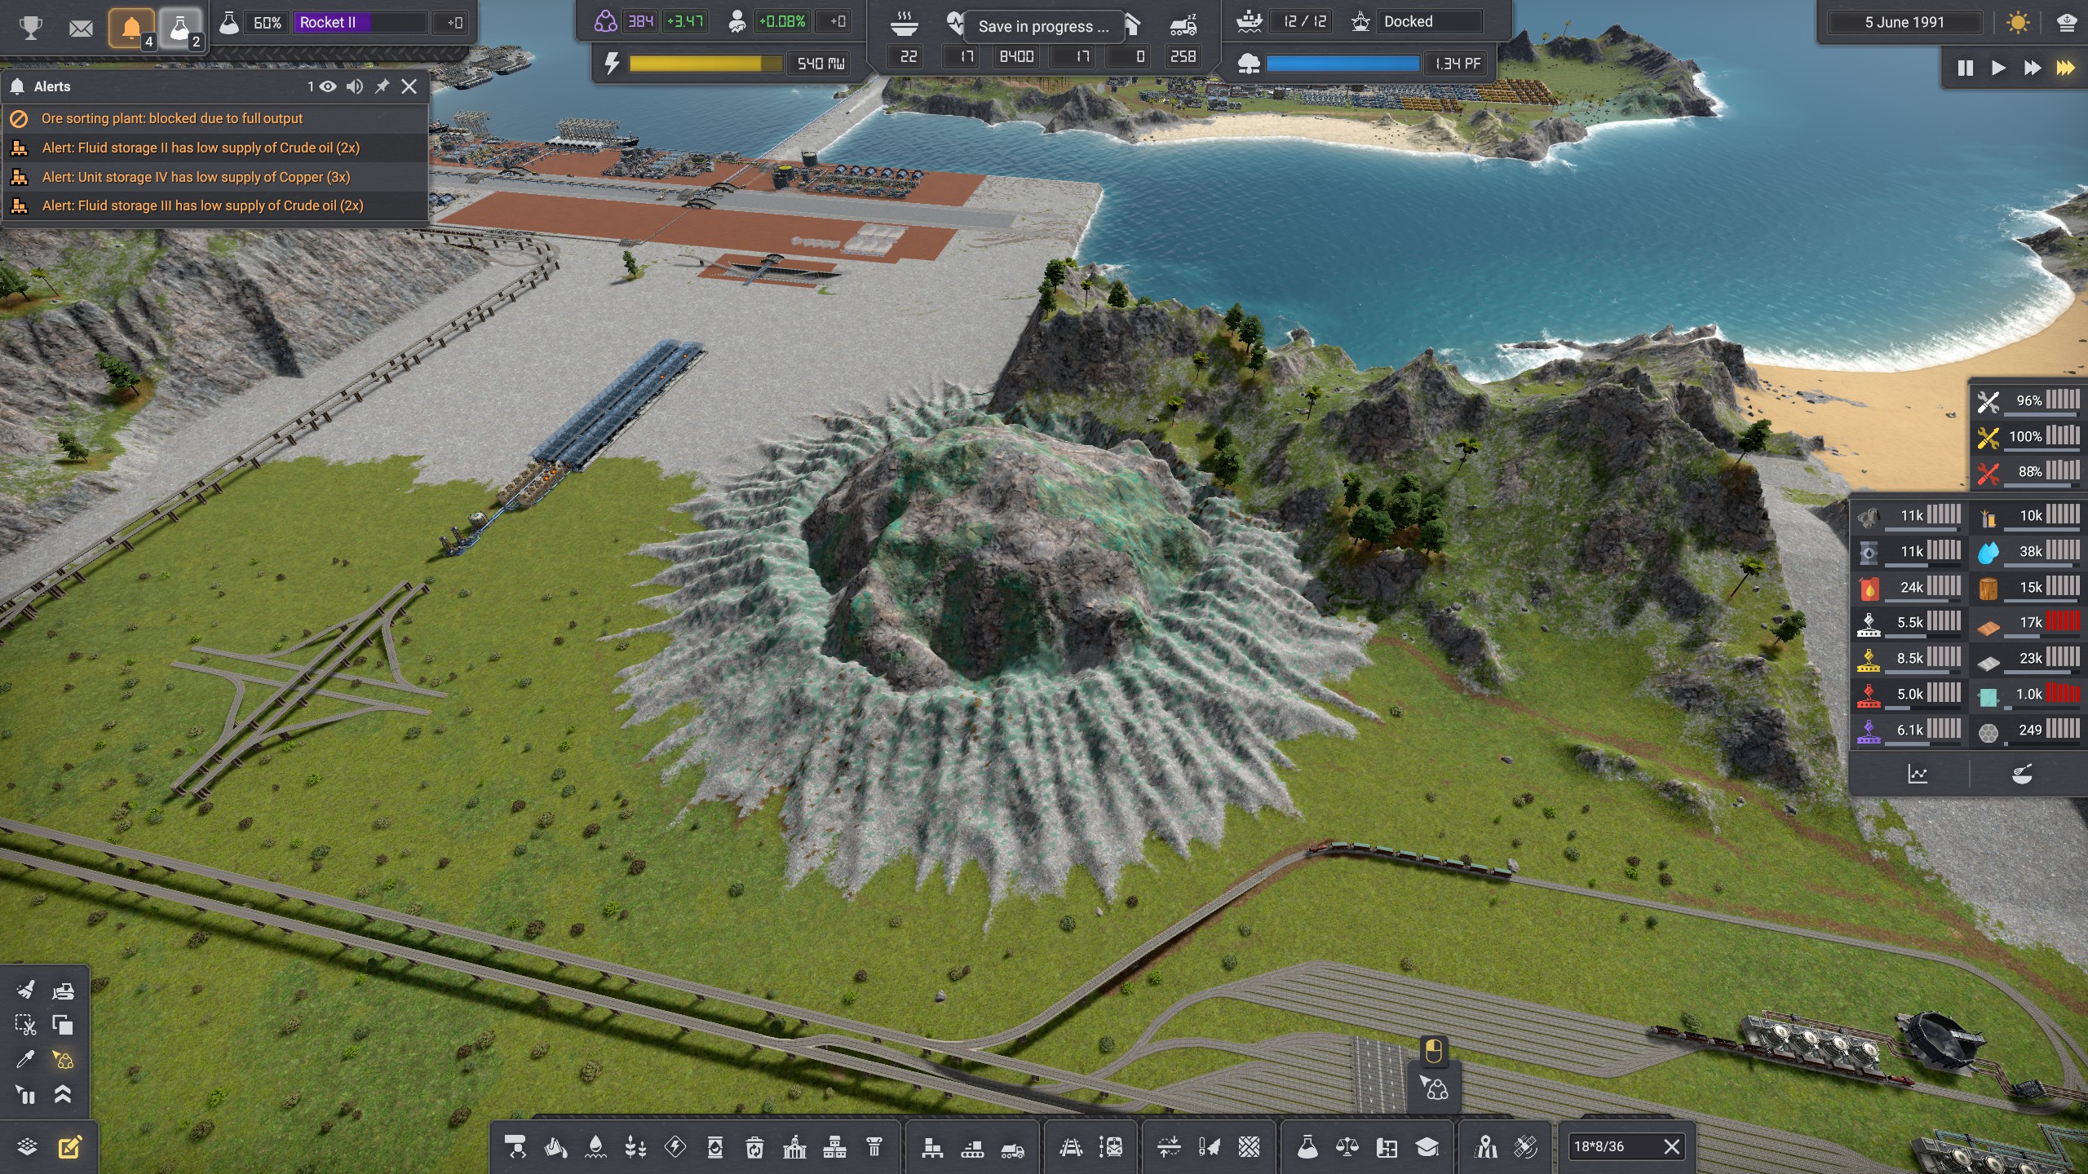The image size is (2088, 1174).
Task: Select Unit storage IV low Copper alert
Action: coord(215,177)
